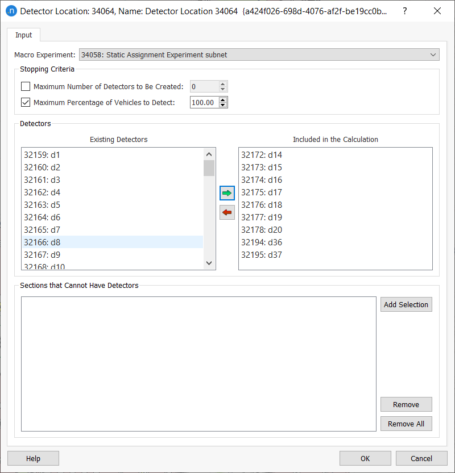Click the red arrow to exclude detector

(227, 212)
